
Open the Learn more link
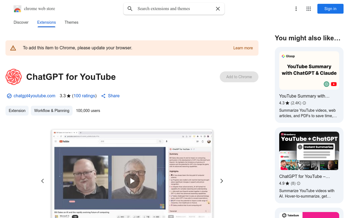coord(243,48)
